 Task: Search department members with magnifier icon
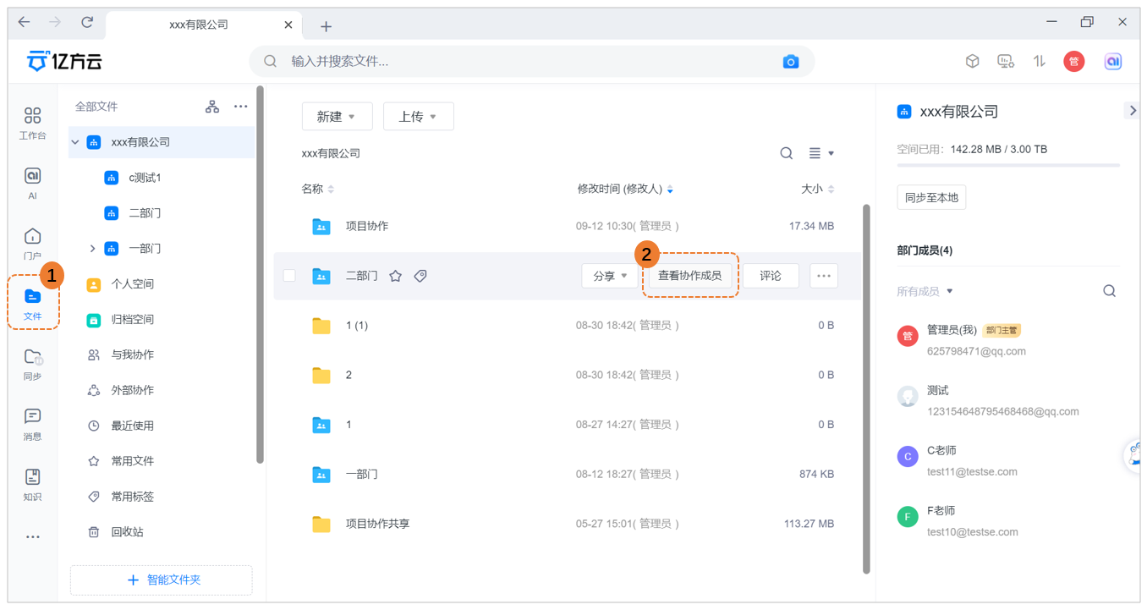tap(1109, 291)
